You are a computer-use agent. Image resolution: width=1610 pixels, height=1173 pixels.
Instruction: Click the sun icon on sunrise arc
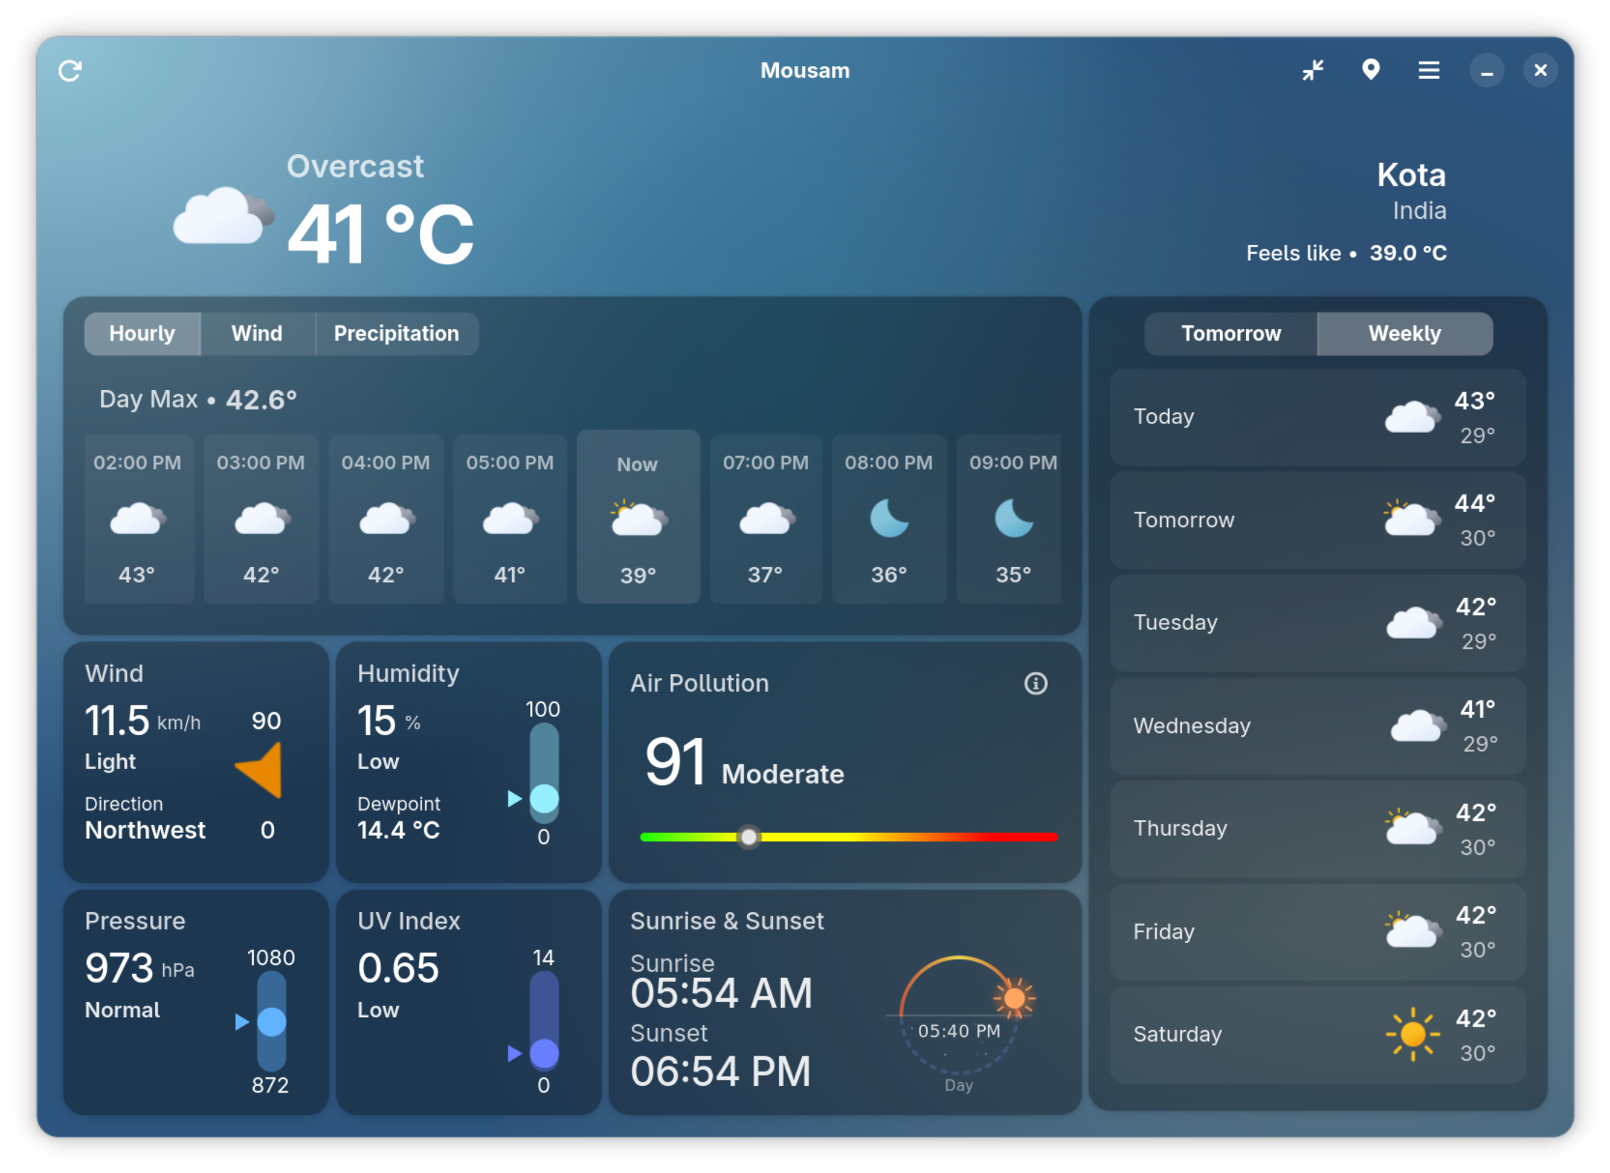1014,998
